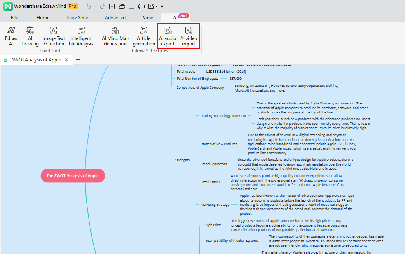Select the SWOT Analysis of Apple document tab
The width and height of the screenshot is (405, 254).
coord(36,60)
